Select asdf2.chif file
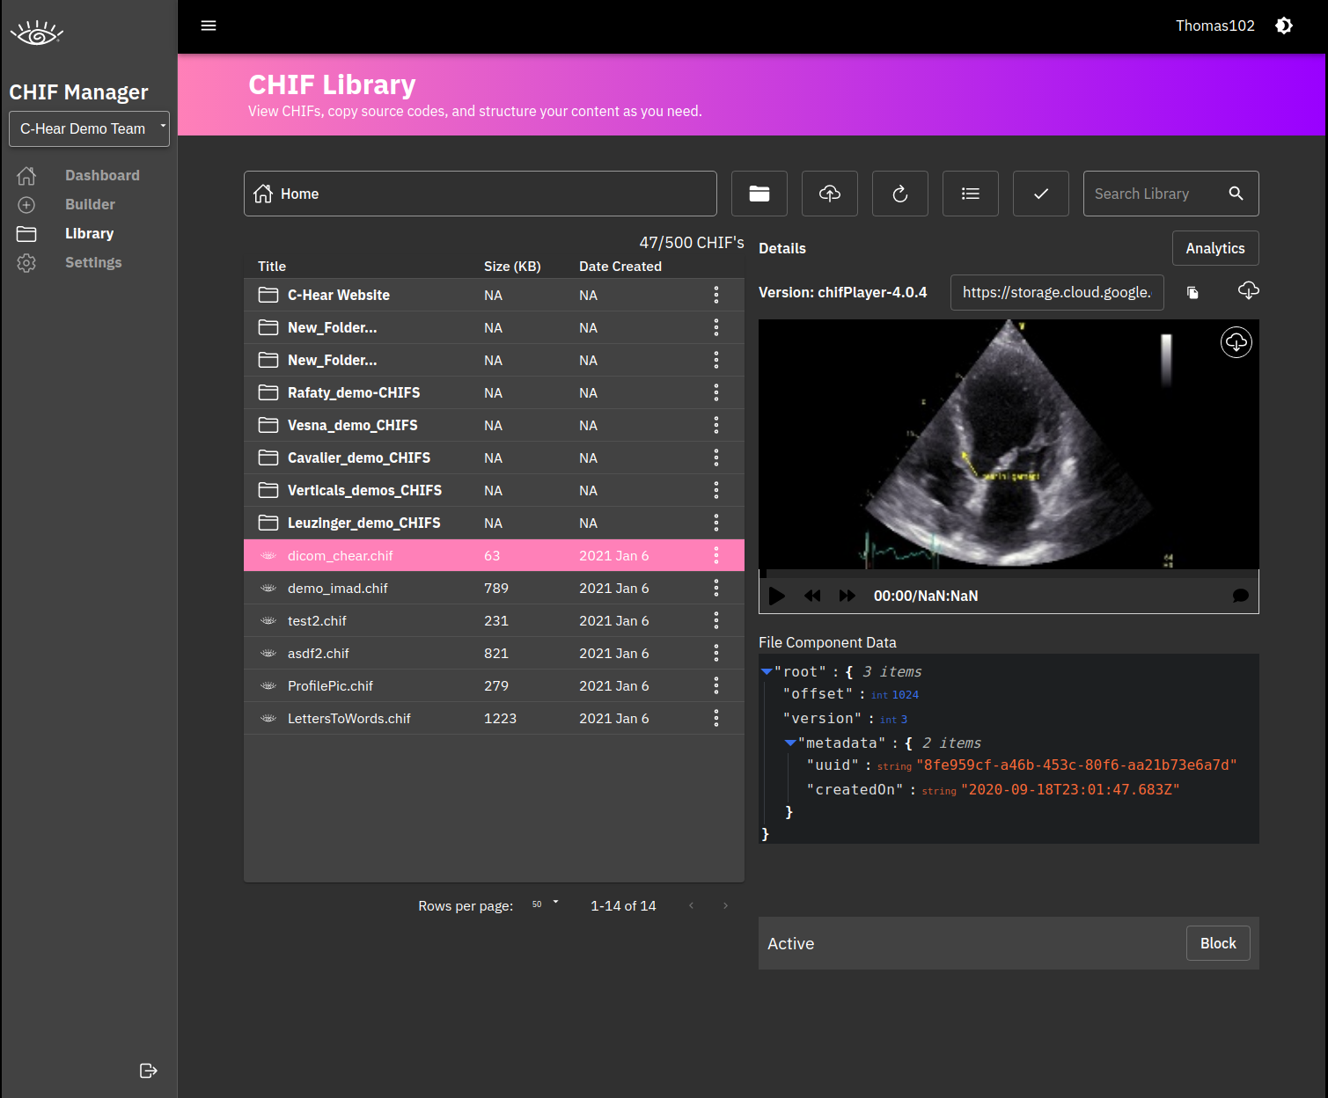The image size is (1328, 1098). [494, 653]
